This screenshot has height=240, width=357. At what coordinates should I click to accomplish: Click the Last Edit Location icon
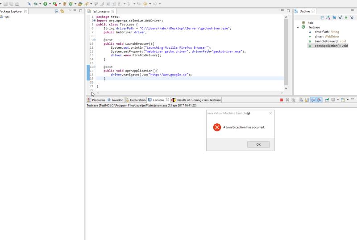pyautogui.click(x=139, y=4)
